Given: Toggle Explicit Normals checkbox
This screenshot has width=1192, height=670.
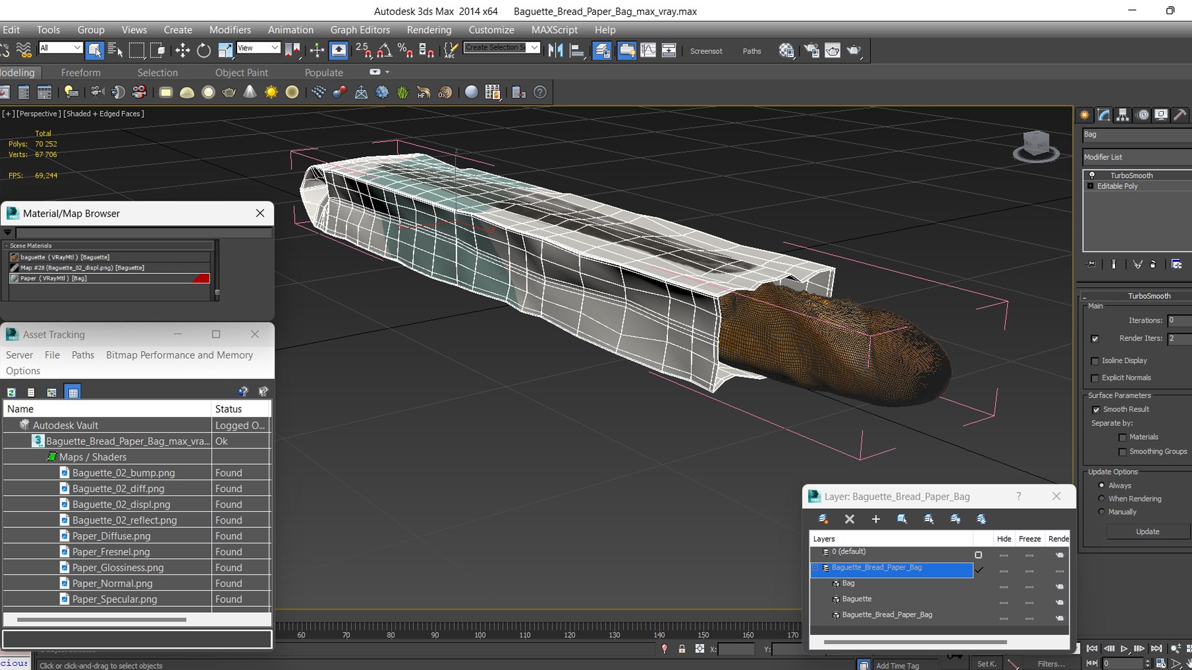Looking at the screenshot, I should coord(1095,378).
